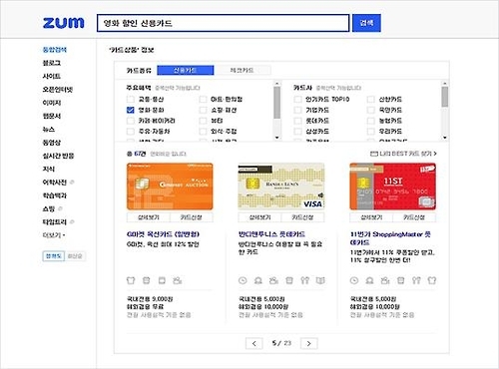Viewport: 499px width, 369px height.
Task: Click the orange Gmarket Auction card image
Action: tap(170, 186)
